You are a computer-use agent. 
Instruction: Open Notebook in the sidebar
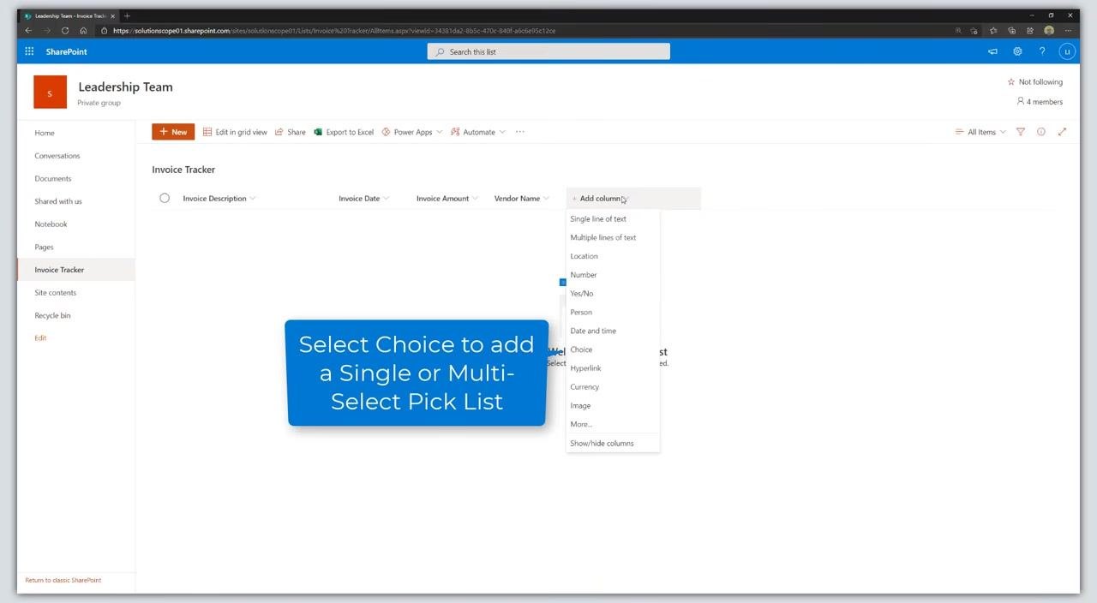point(51,224)
